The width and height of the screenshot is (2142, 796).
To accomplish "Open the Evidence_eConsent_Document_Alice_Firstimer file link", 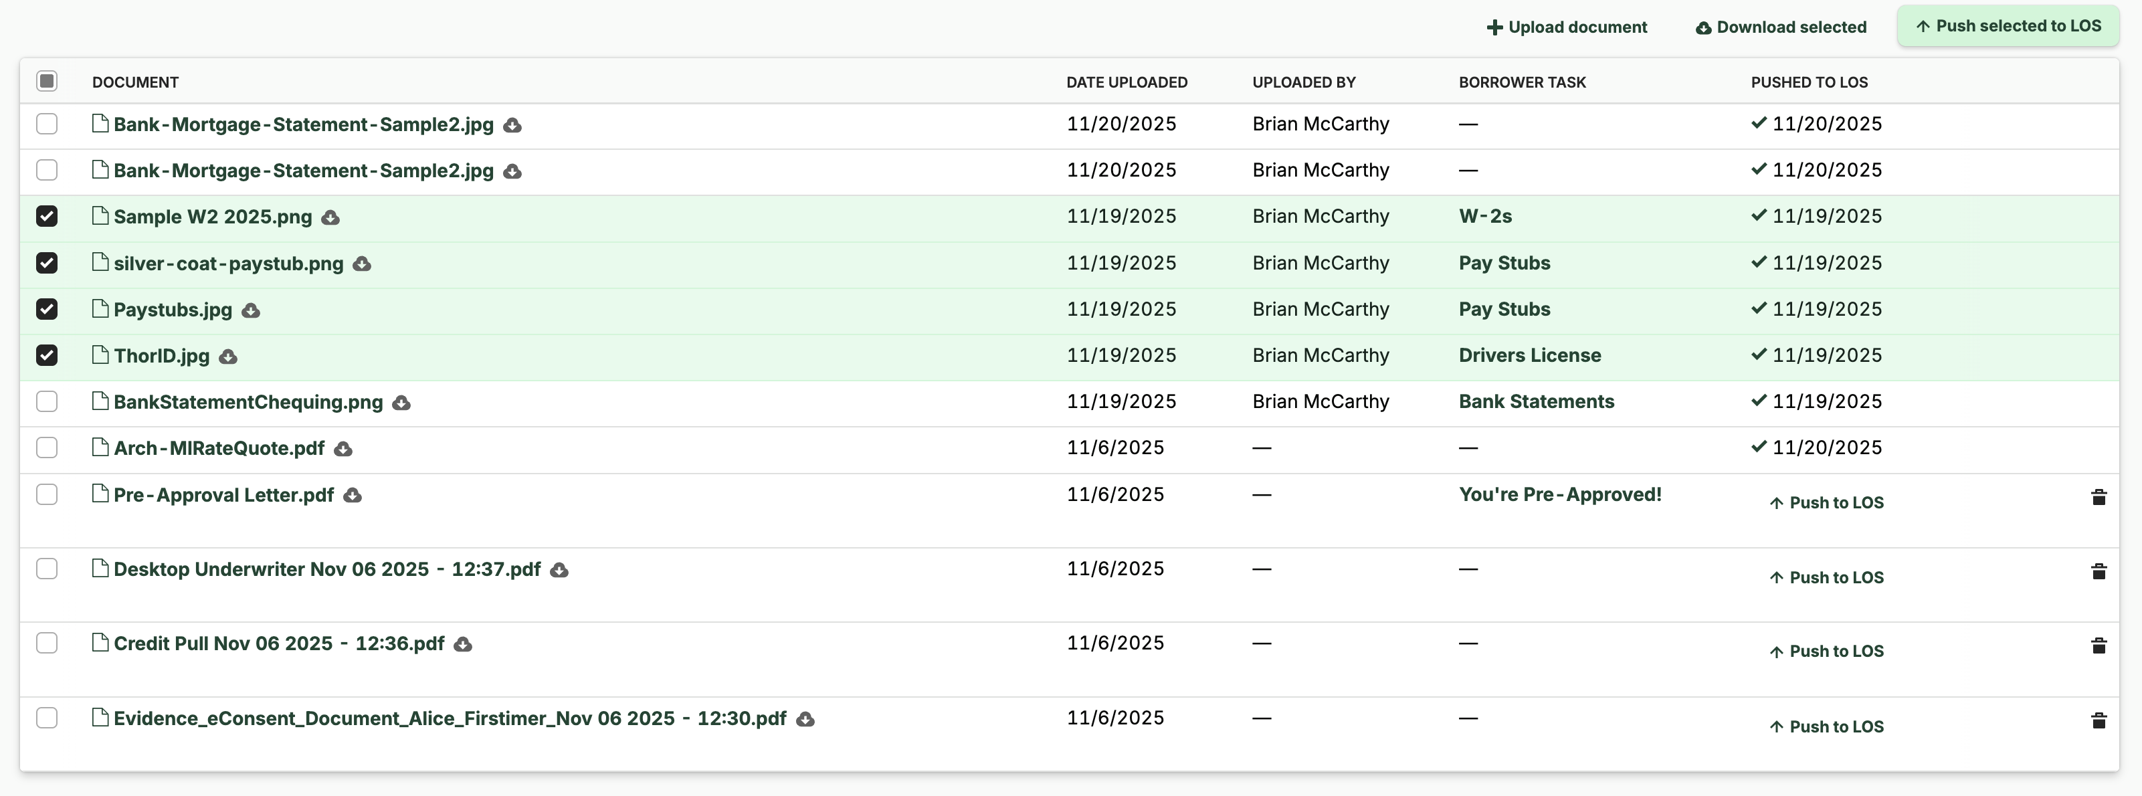I will pos(449,718).
